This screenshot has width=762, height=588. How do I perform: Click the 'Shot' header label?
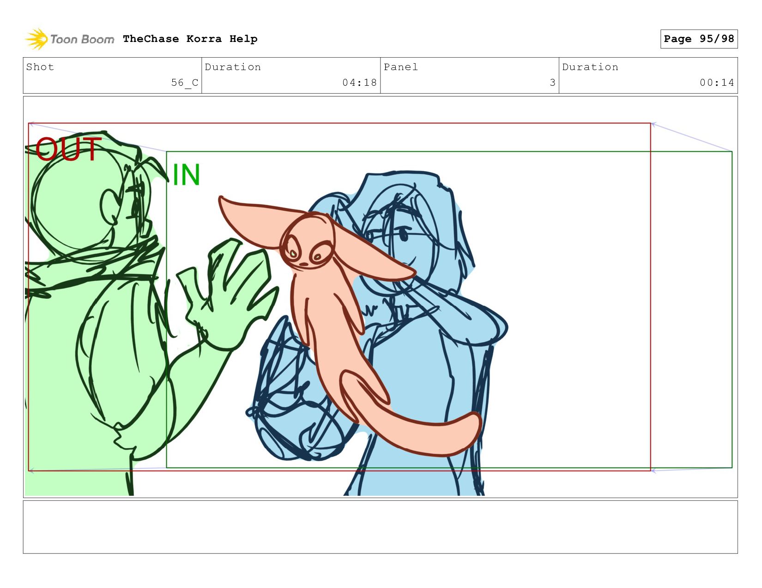click(x=40, y=67)
